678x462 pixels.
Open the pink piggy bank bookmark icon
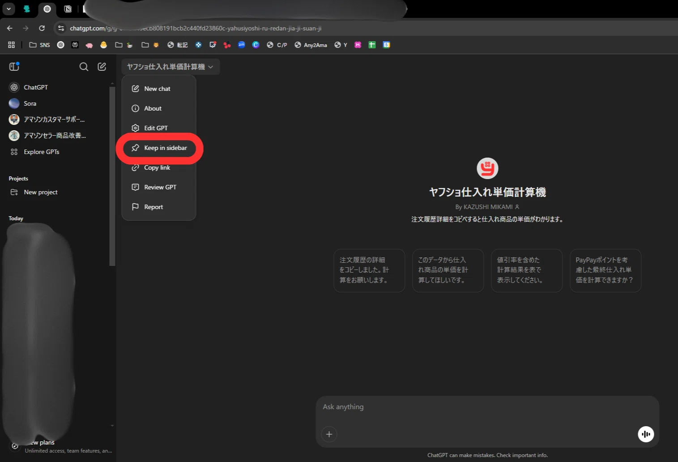pos(89,45)
